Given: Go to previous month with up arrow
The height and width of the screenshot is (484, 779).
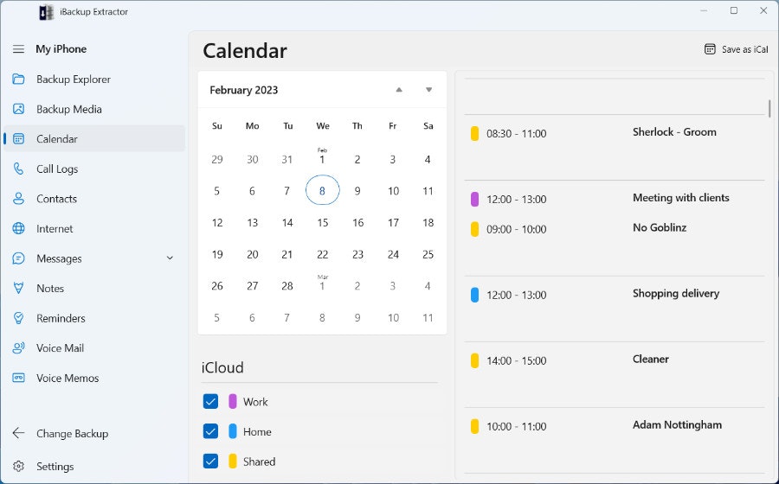Looking at the screenshot, I should (399, 90).
